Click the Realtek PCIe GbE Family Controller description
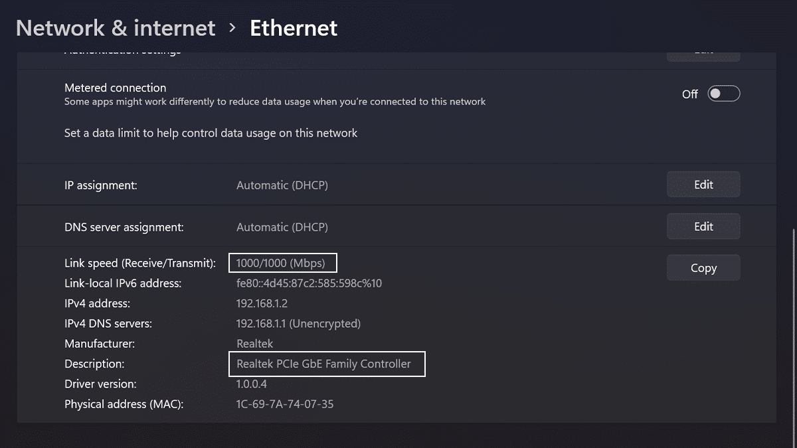Image resolution: width=797 pixels, height=448 pixels. tap(323, 364)
